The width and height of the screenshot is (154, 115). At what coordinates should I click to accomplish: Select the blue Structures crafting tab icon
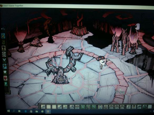5,66
